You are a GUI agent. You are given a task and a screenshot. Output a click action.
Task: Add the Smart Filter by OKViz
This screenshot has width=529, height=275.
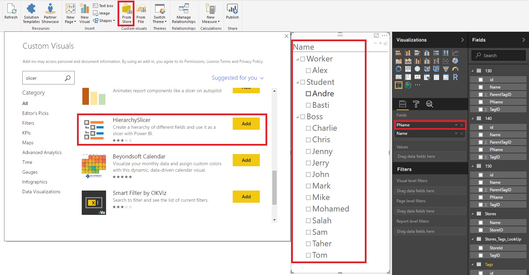pyautogui.click(x=246, y=197)
